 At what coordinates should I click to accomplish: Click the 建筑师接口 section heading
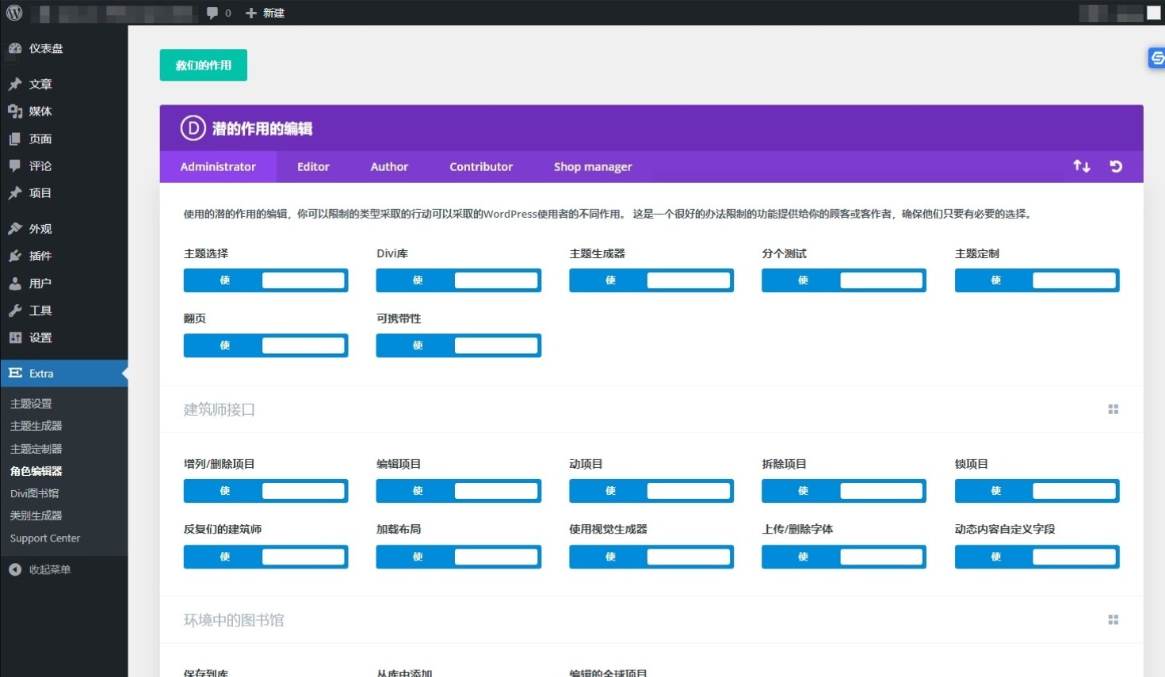[x=220, y=409]
